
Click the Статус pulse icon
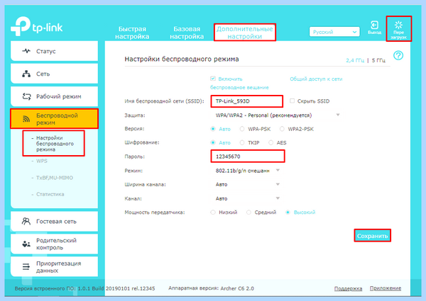pyautogui.click(x=26, y=51)
